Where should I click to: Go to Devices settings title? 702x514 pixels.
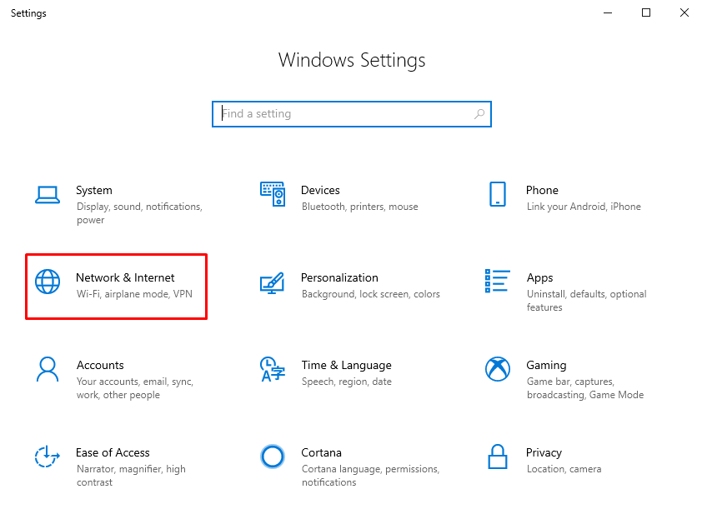[320, 190]
